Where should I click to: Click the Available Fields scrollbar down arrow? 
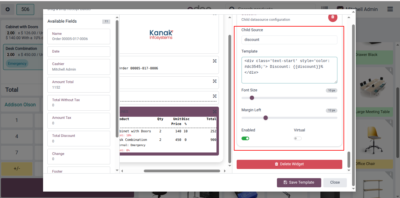117,170
